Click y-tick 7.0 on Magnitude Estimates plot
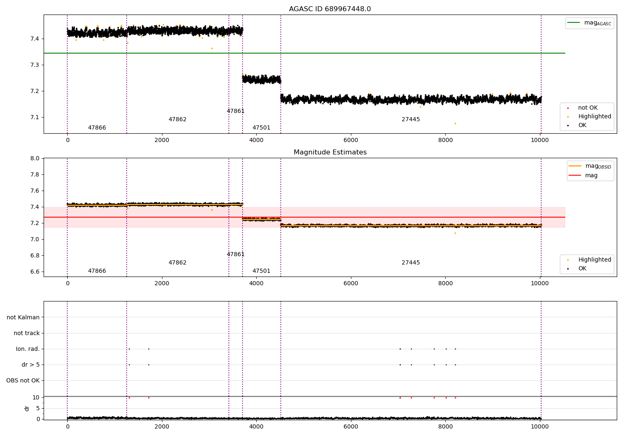This screenshot has width=623, height=436. coord(35,240)
